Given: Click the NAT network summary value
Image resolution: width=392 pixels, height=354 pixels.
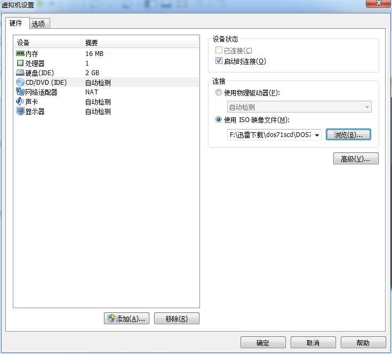Looking at the screenshot, I should pyautogui.click(x=92, y=92).
